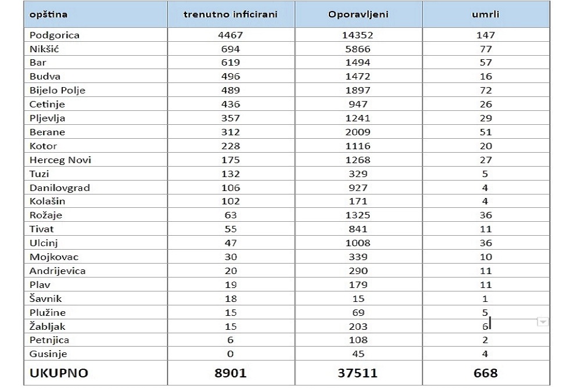577x389 pixels.
Task: Click the Pljevlja row label
Action: pos(47,118)
